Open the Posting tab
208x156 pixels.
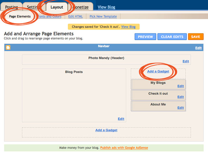(x=11, y=7)
